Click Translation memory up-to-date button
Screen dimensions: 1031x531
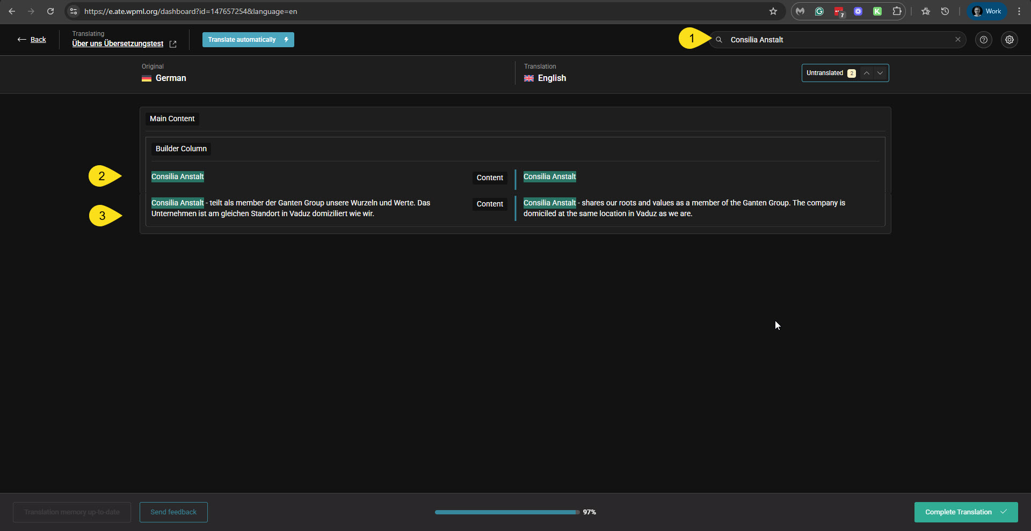[x=72, y=512]
